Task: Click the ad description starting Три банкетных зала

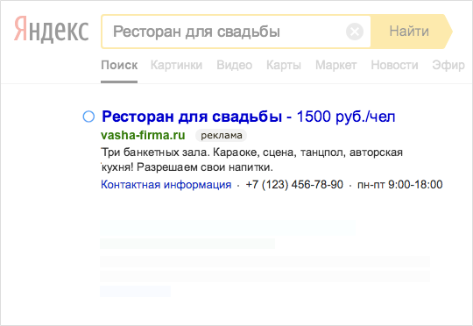Action: [251, 159]
